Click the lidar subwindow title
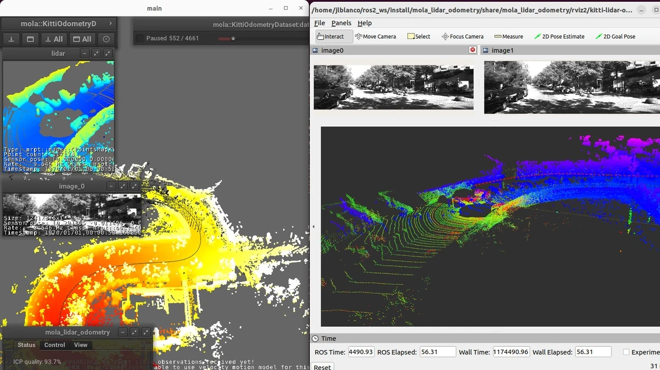Image resolution: width=660 pixels, height=370 pixels. pos(58,53)
